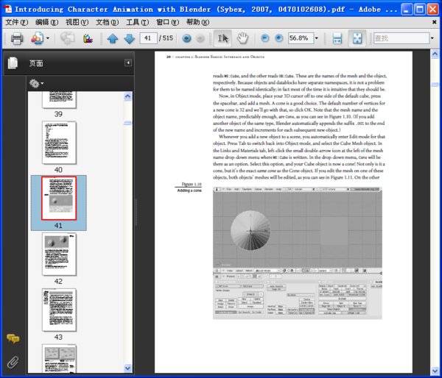Viewport: 442px width, 378px height.
Task: Open the Comments panel speech bubbles icon
Action: [x=13, y=338]
